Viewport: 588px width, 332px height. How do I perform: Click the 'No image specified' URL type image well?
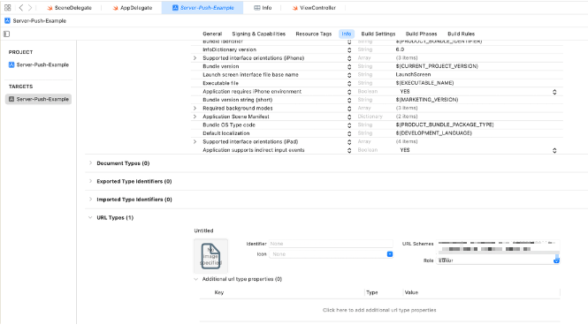(210, 256)
